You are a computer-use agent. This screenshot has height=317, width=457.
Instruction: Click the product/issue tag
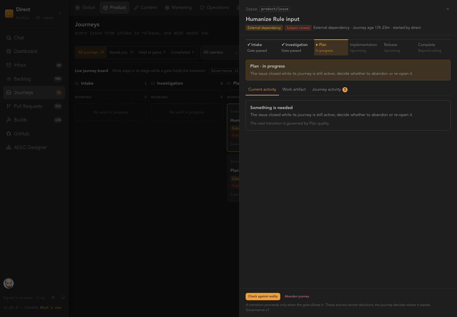(x=275, y=9)
